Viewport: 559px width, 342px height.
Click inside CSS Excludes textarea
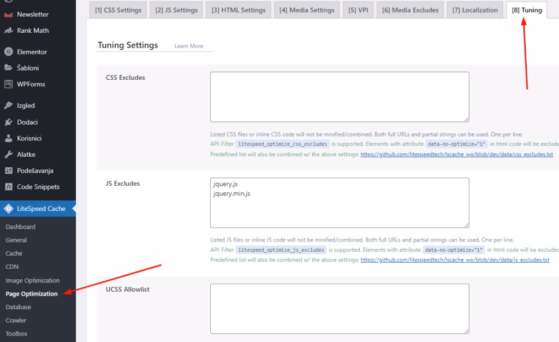pos(340,97)
